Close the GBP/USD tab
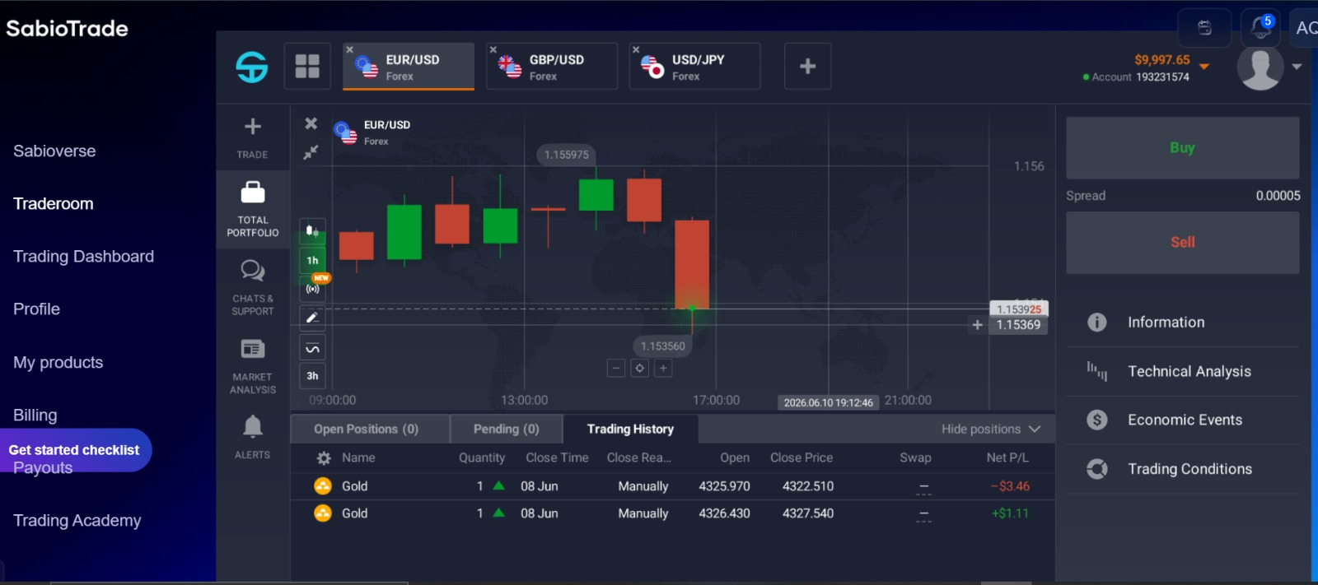 click(x=493, y=50)
